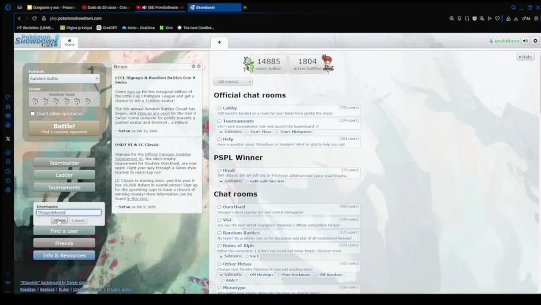
Task: Join the Help chat room
Action: pyautogui.click(x=288, y=141)
